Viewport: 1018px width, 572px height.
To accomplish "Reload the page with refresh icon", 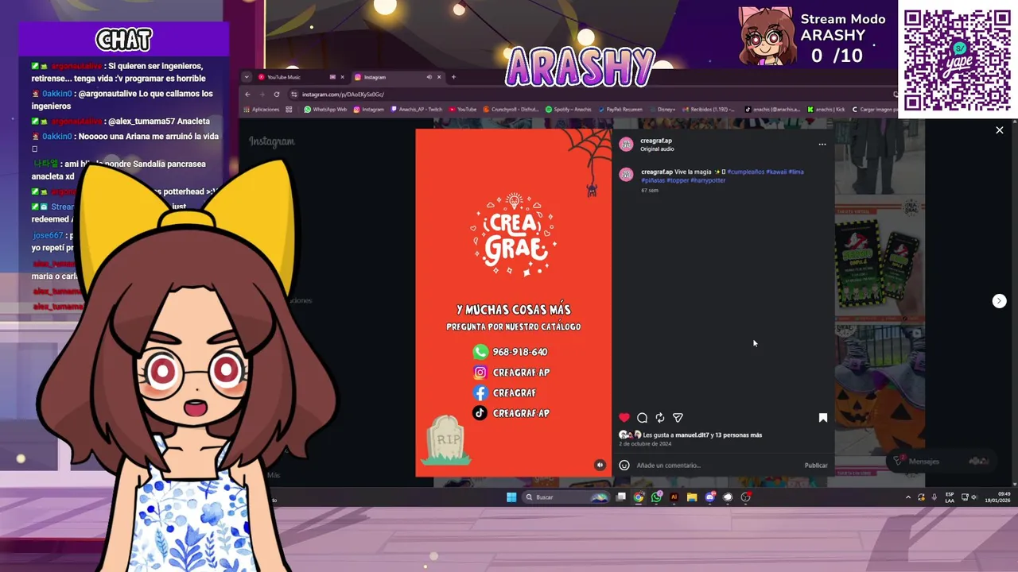I will pos(277,95).
